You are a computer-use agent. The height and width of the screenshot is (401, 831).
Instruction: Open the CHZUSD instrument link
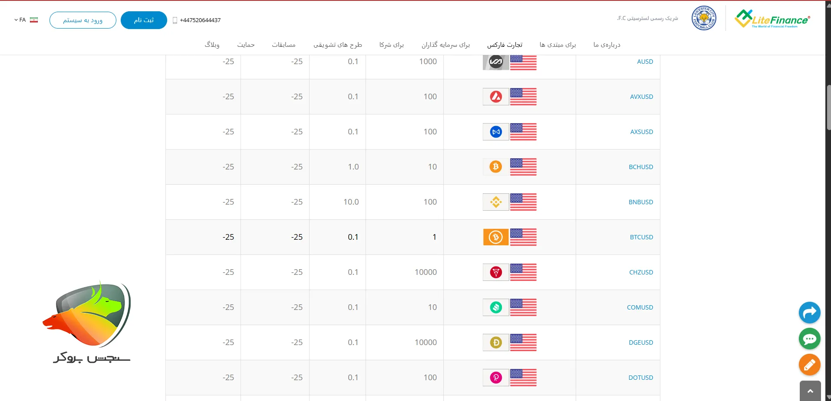coord(641,272)
